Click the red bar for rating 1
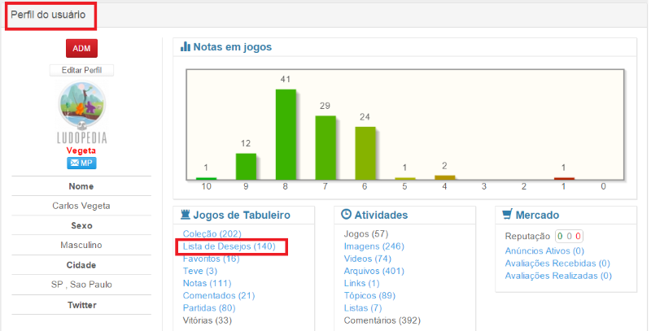The image size is (651, 331). point(564,178)
